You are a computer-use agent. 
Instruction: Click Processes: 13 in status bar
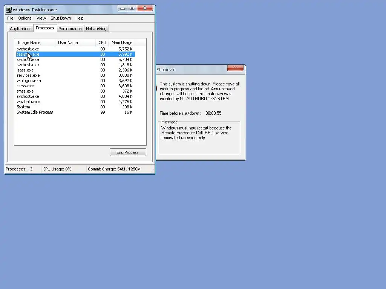coord(19,169)
